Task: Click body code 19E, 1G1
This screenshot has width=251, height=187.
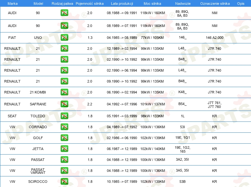Action: (183, 138)
